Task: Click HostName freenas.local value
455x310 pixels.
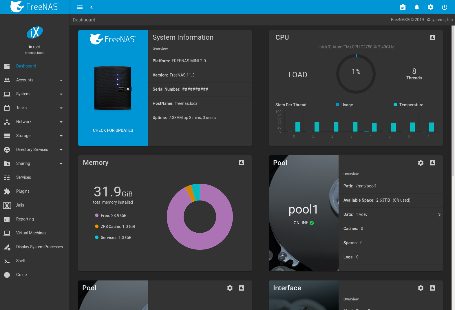Action: coord(187,103)
